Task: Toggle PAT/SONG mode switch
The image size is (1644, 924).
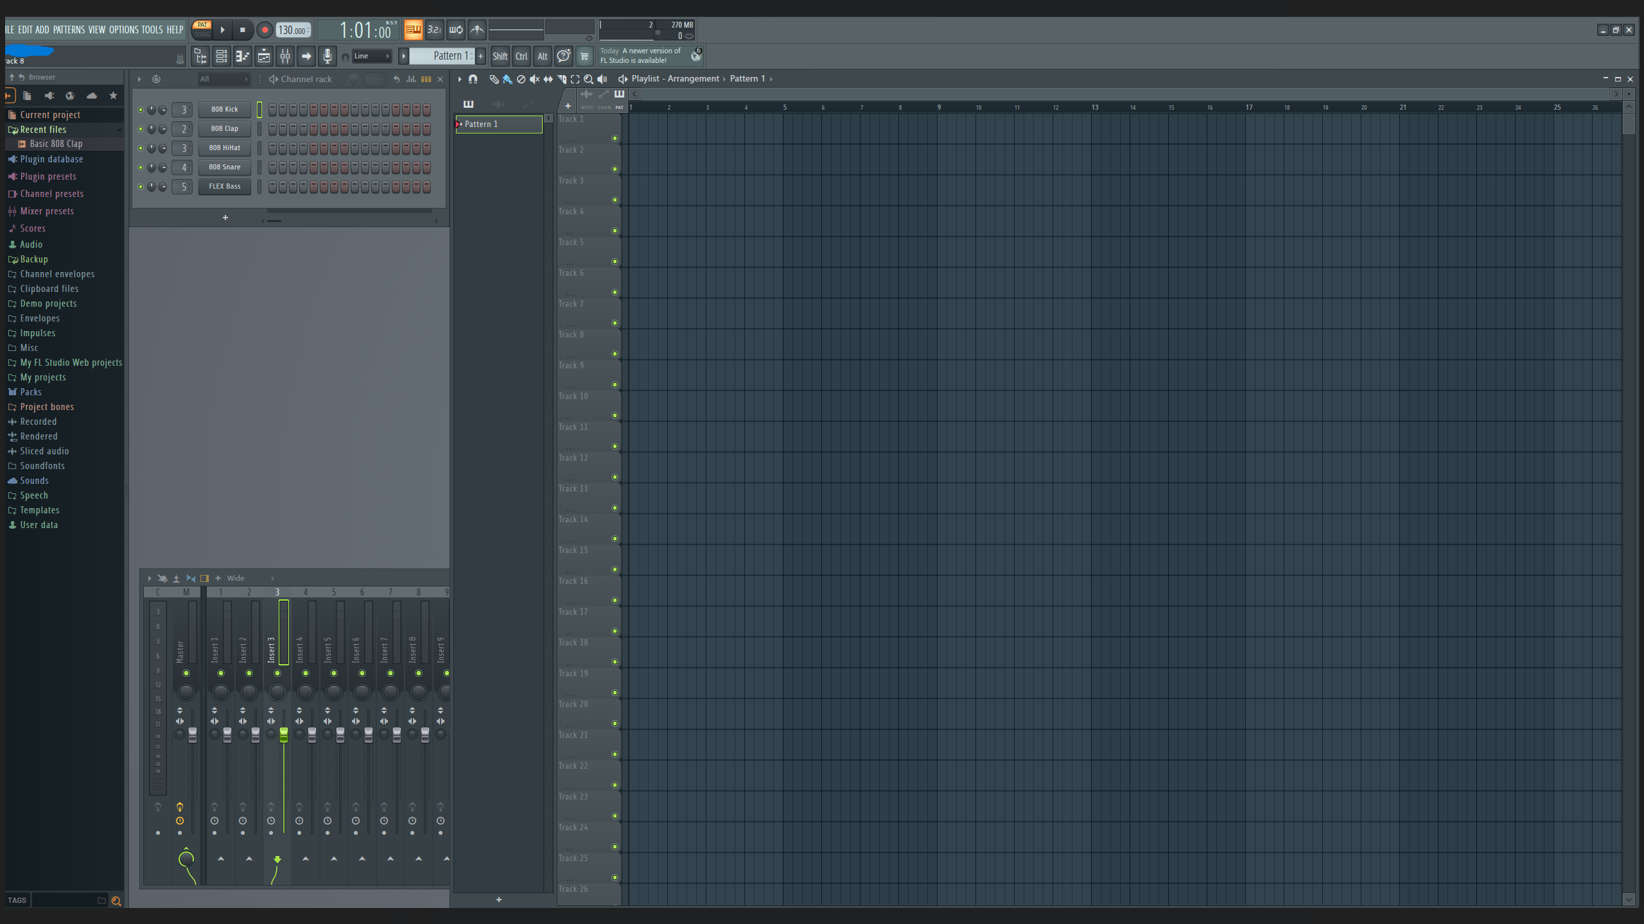Action: (202, 30)
